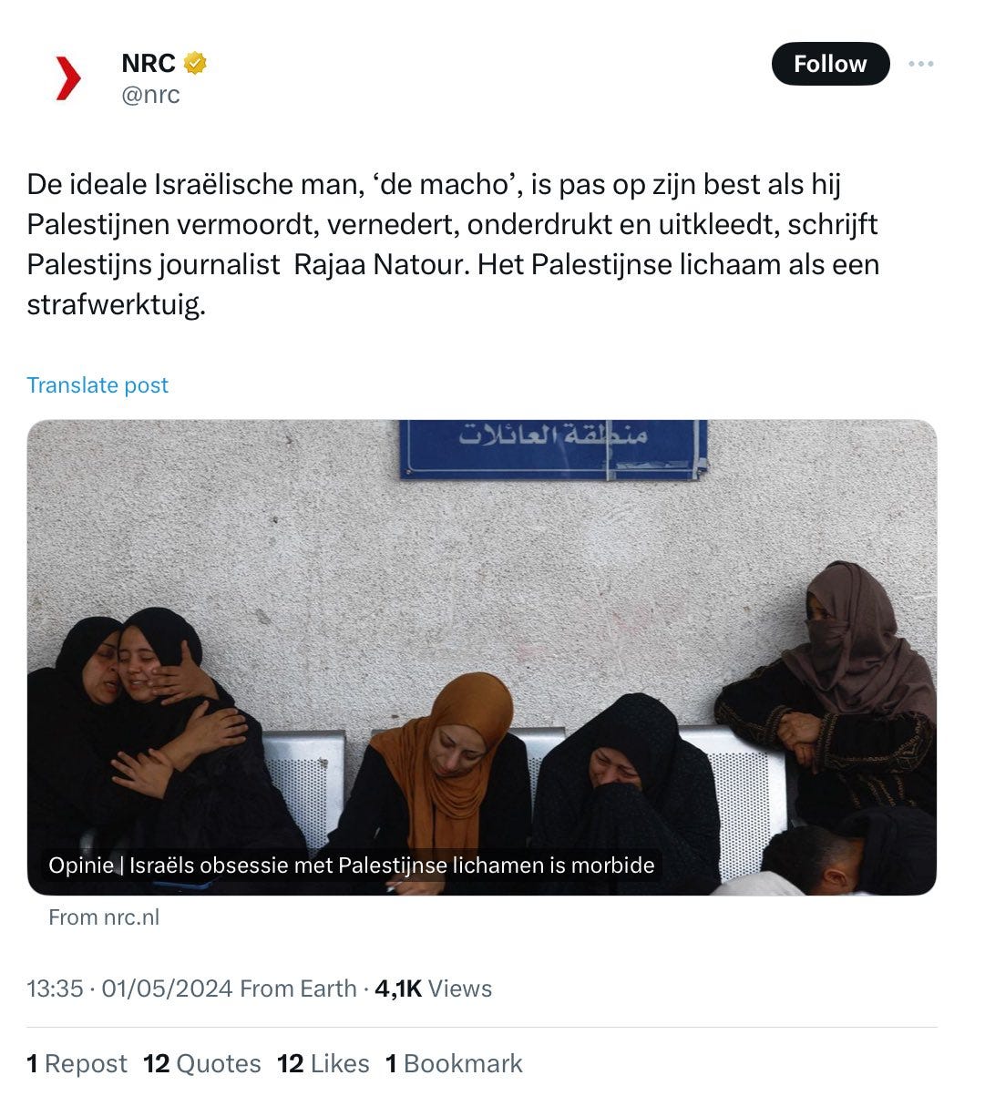This screenshot has width=985, height=1096.
Task: Open the NRC display name
Action: [149, 63]
